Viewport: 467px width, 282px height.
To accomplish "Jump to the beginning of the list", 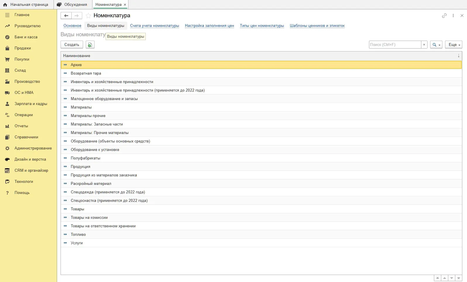I will pos(437,278).
